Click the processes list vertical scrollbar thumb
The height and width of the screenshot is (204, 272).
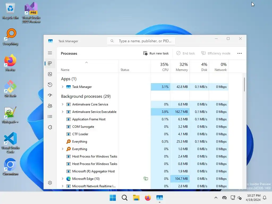click(x=244, y=84)
